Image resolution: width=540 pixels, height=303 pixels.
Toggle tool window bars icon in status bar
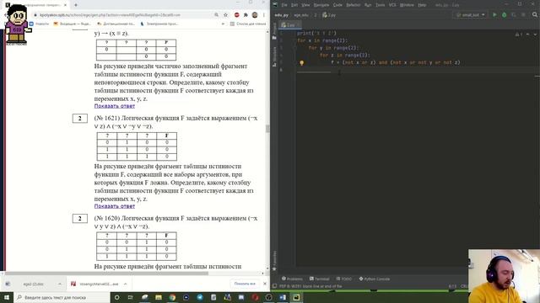(274, 286)
